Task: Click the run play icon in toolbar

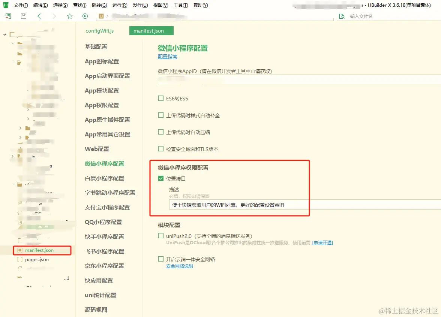Action: (85, 16)
